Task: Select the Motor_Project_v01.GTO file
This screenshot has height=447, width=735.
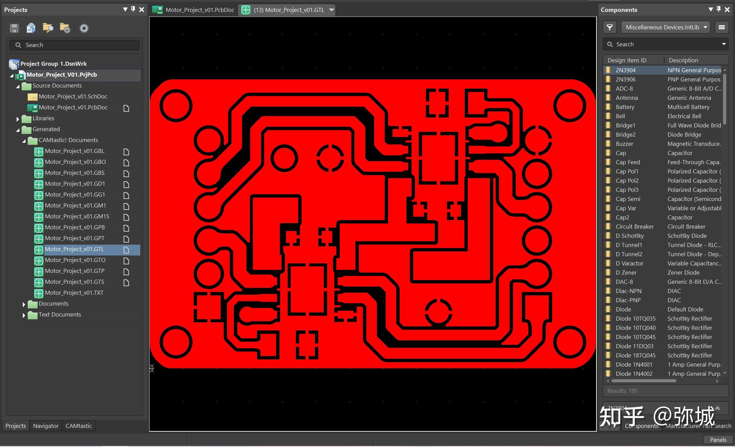Action: pyautogui.click(x=75, y=260)
